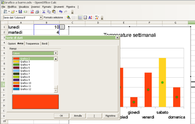Viewport: 195px width, 124px height.
Task: Click chart title Temperature settimanali
Action: pos(130,35)
